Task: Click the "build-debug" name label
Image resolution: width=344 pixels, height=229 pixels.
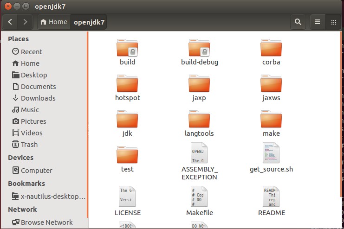Action: (200, 62)
